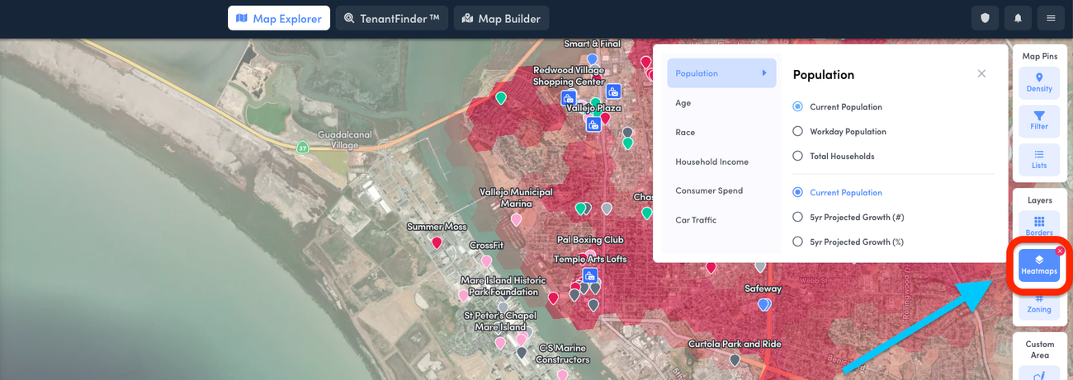Image resolution: width=1073 pixels, height=380 pixels.
Task: Open the hamburger menu
Action: [x=1051, y=18]
